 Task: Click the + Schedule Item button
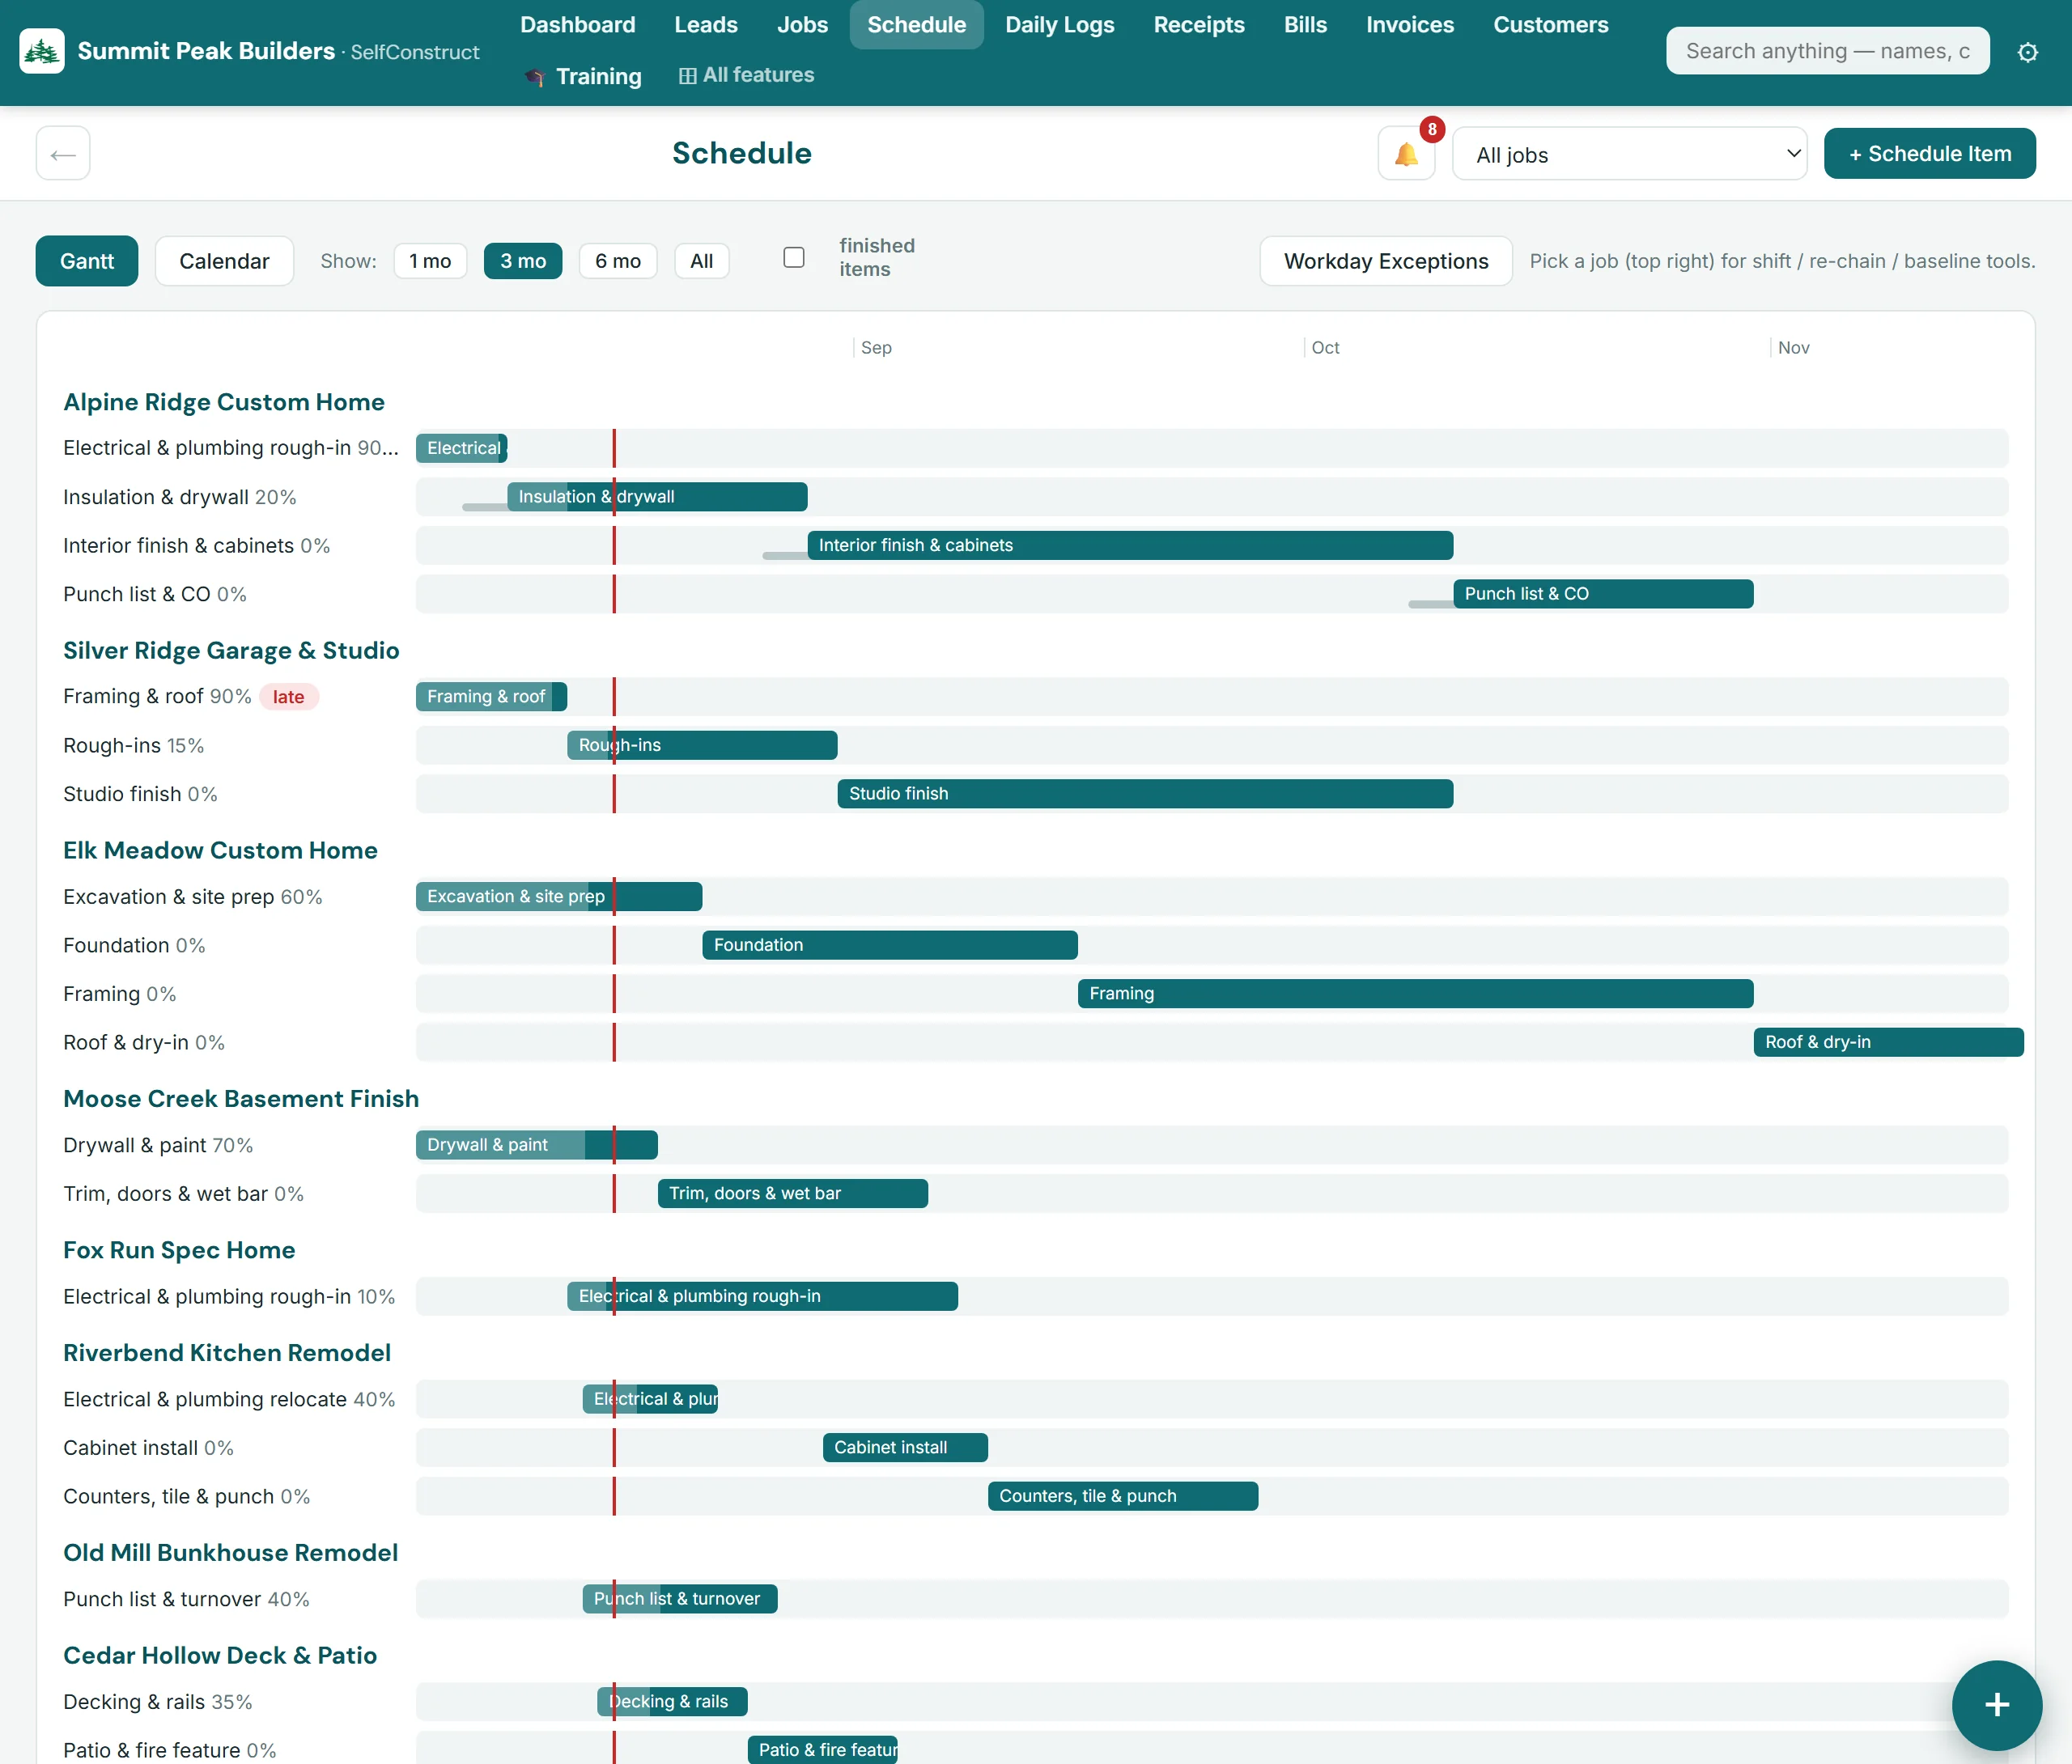(x=1929, y=154)
